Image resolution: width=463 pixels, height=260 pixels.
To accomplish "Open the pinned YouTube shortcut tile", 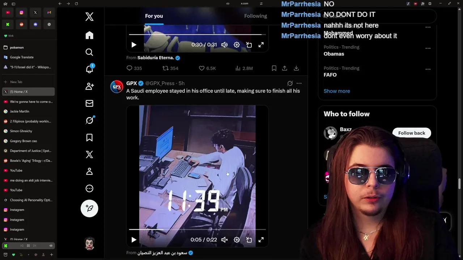I will [x=8, y=13].
